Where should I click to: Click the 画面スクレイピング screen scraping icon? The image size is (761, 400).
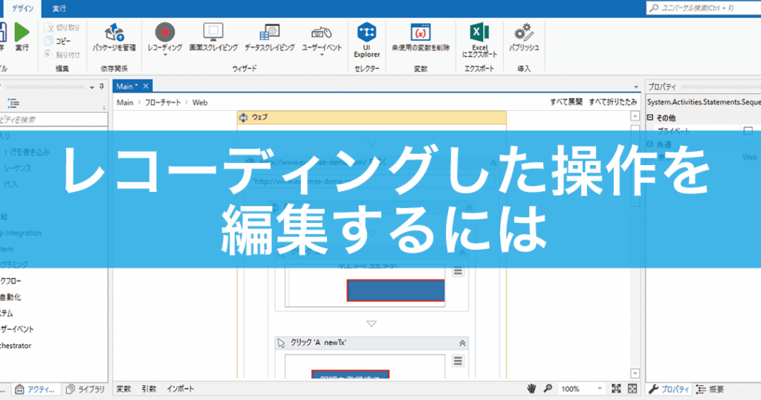(x=213, y=32)
